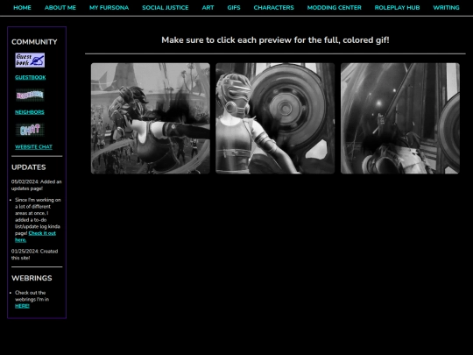The width and height of the screenshot is (473, 355).
Task: Click the "05/02/2024: Added an updates page!" entry
Action: pos(37,185)
